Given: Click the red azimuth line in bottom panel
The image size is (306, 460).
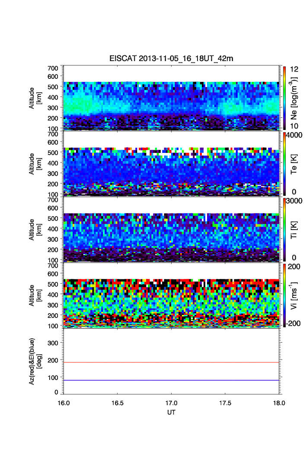Looking at the screenshot, I should coord(171,363).
